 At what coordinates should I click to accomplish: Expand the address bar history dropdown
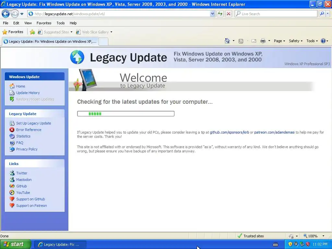point(212,14)
